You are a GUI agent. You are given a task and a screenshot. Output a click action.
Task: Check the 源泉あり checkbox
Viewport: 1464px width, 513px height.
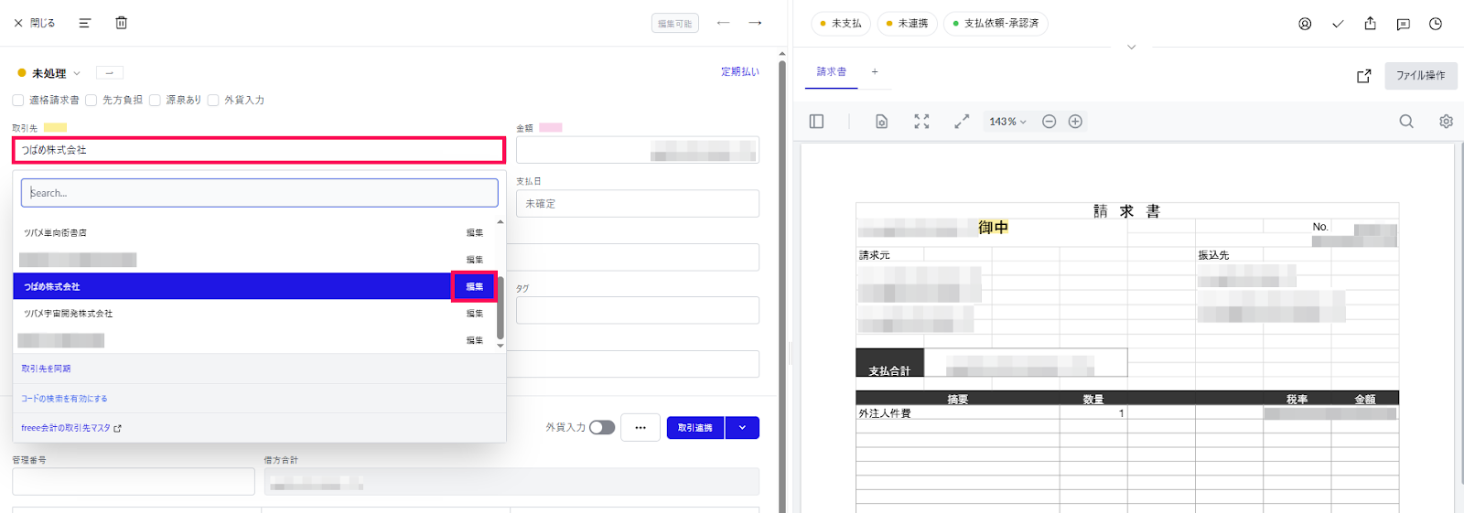(x=155, y=100)
